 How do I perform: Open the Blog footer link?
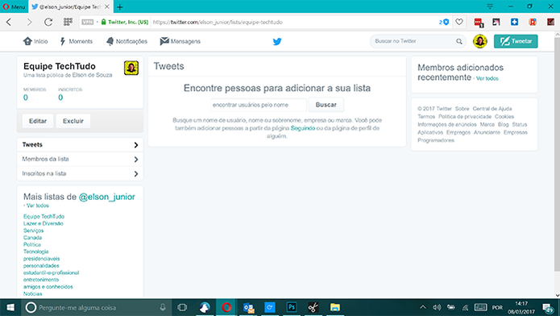click(x=504, y=124)
